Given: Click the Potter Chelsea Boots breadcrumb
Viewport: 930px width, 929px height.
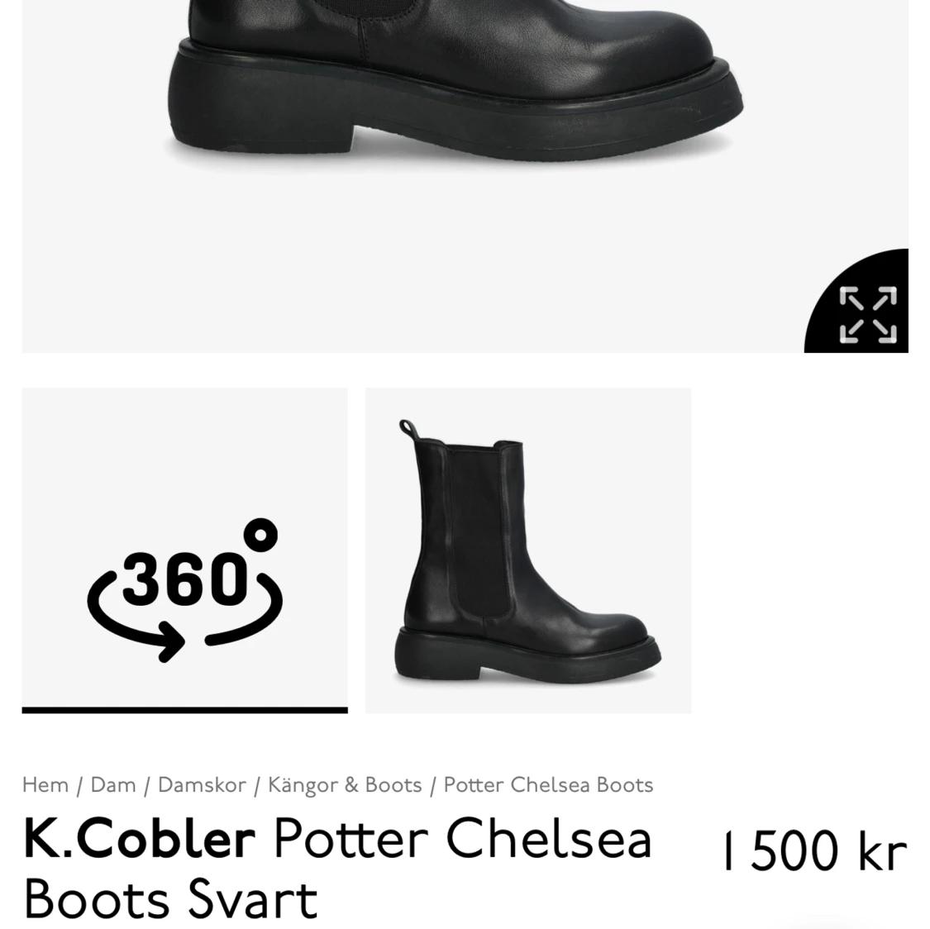Looking at the screenshot, I should click(548, 784).
